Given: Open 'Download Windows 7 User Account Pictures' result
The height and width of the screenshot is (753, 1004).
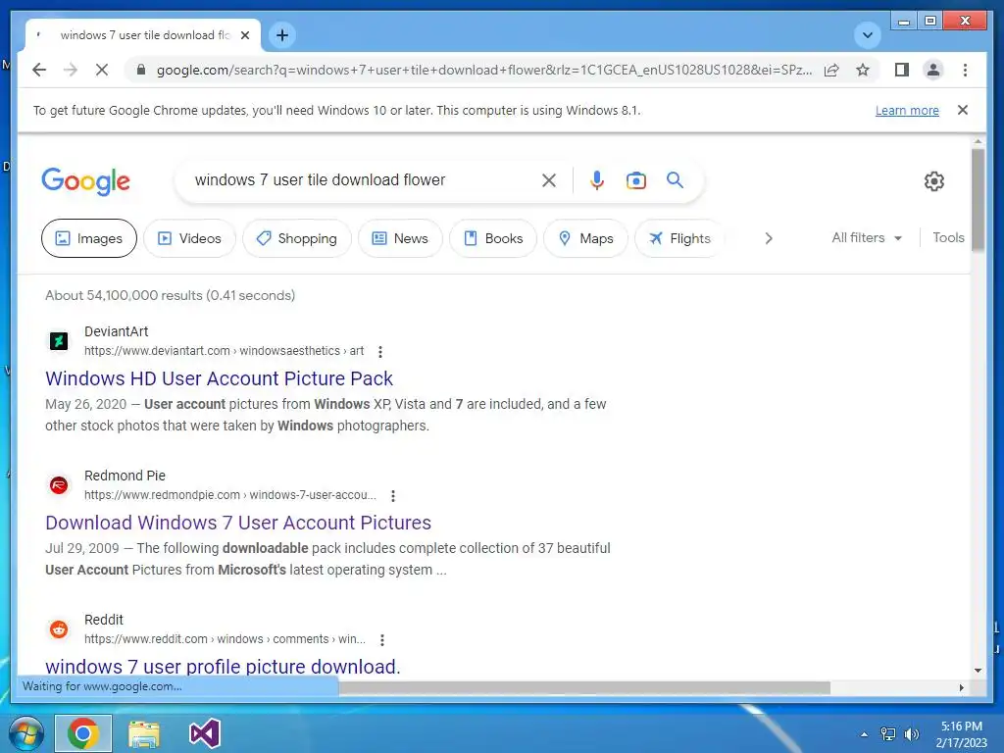Looking at the screenshot, I should (x=238, y=523).
